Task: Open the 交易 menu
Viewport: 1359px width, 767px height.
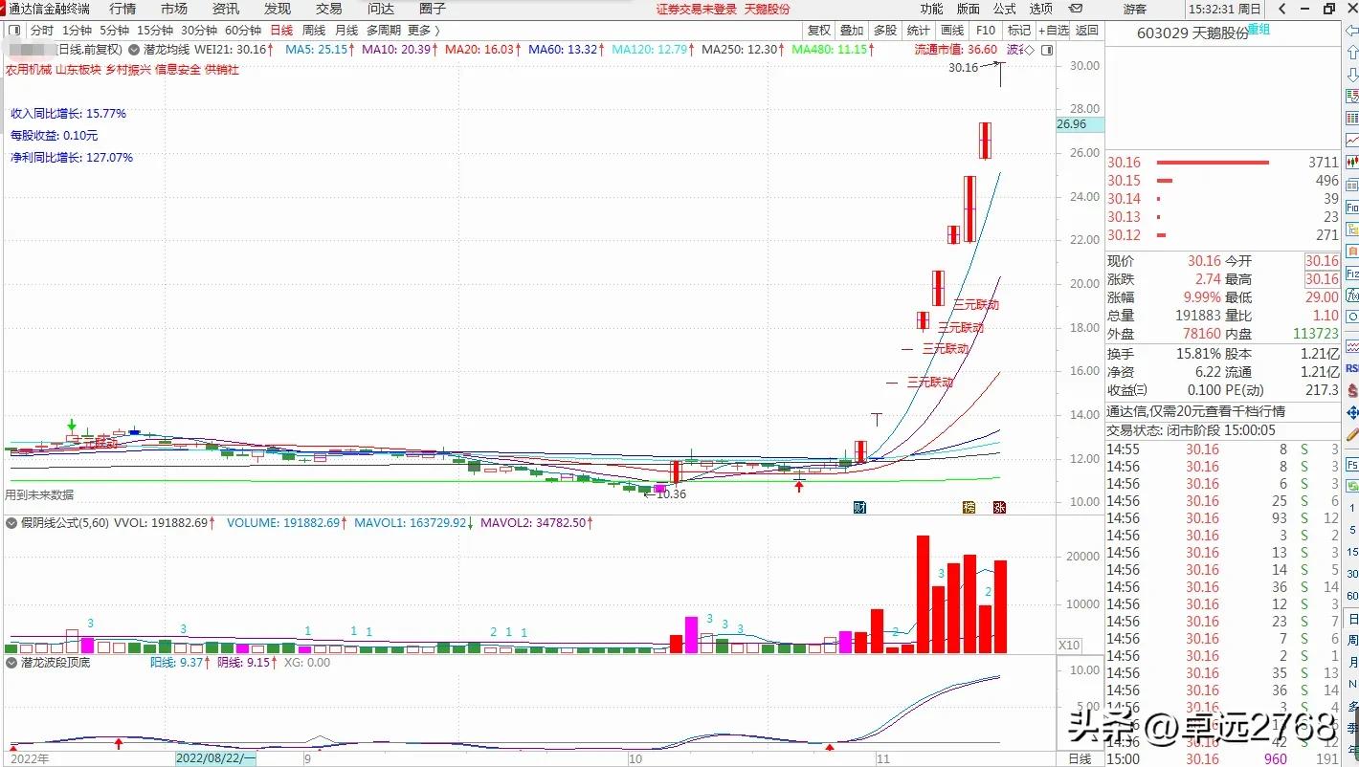Action: 329,9
